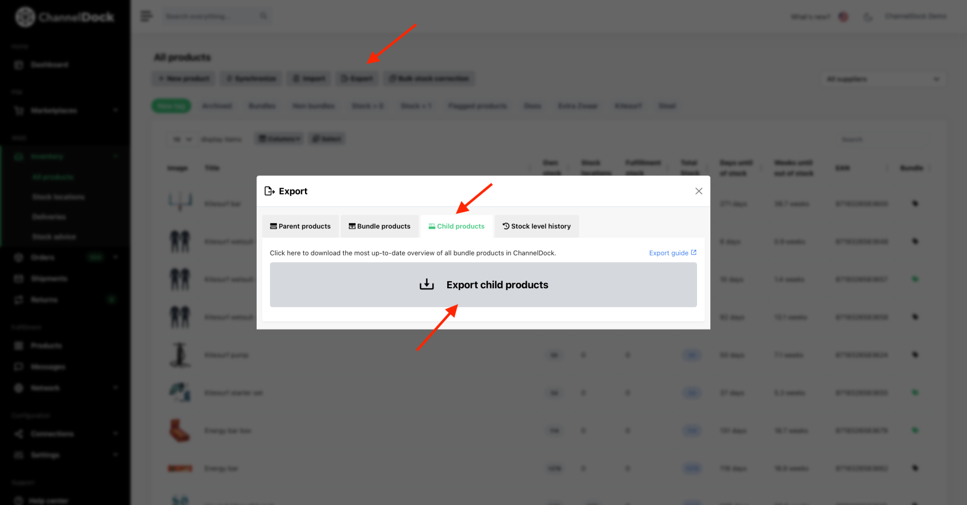Click the Kitesurf bar product thumbnail
Screen dimensions: 967x505
(x=180, y=202)
